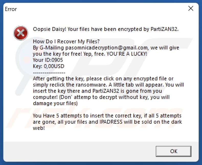
Task: Click the "web!" word on the last line
Action: click(39, 128)
